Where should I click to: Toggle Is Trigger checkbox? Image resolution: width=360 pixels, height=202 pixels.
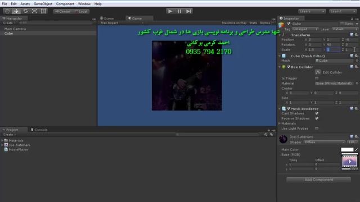[x=317, y=79]
